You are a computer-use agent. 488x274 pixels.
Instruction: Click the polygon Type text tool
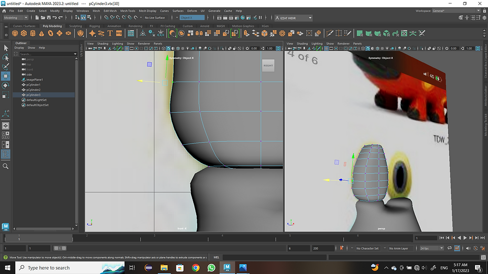click(110, 33)
